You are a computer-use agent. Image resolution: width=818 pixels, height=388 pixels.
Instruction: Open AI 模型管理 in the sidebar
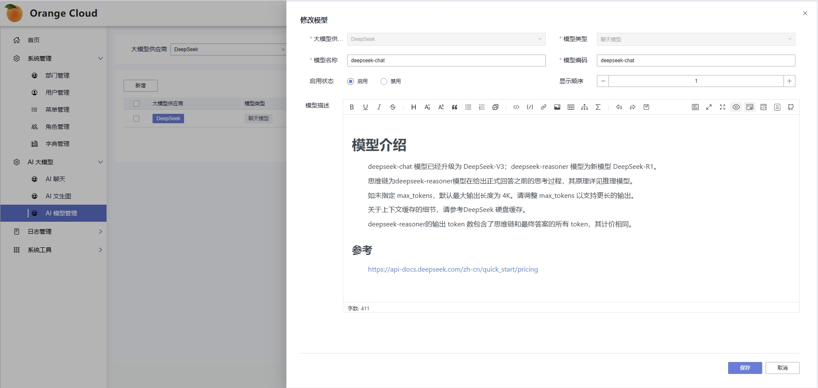(53, 213)
